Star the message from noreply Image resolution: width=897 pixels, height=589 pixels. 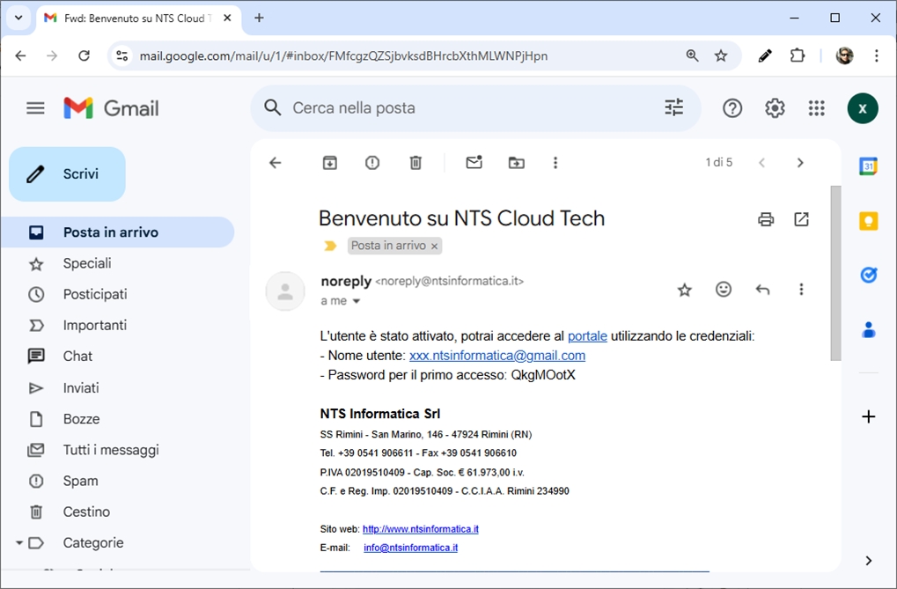(x=685, y=290)
